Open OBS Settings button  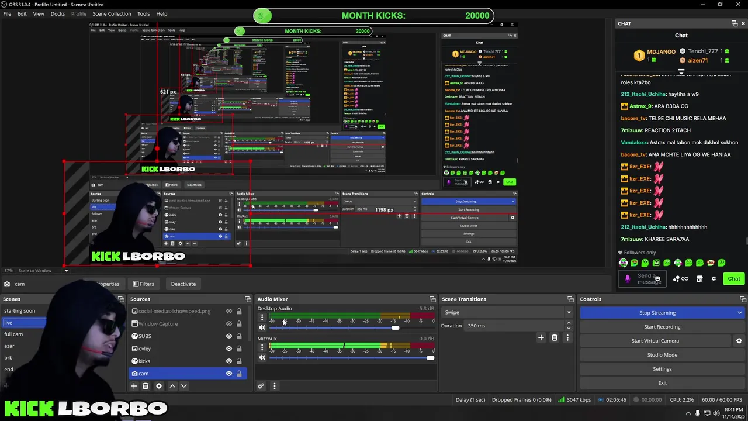(x=662, y=369)
